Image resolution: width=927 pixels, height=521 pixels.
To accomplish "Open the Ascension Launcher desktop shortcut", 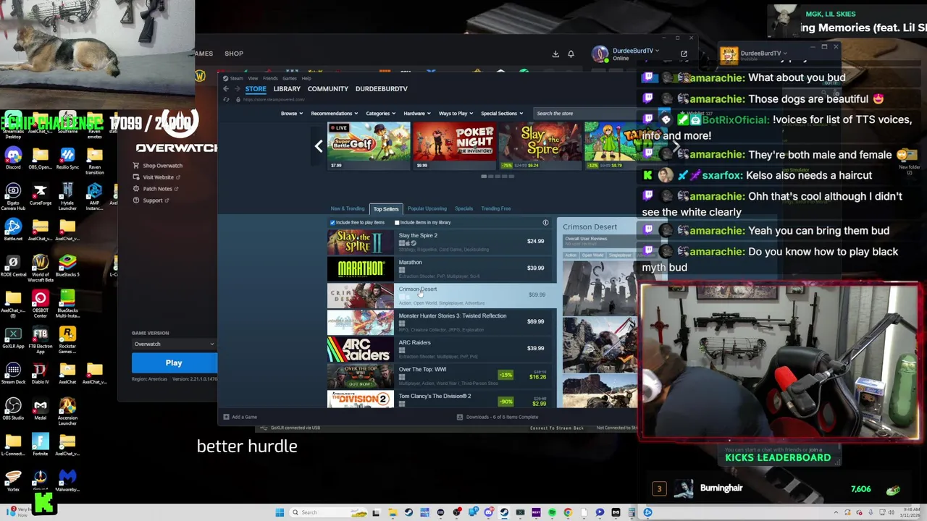I will (67, 411).
